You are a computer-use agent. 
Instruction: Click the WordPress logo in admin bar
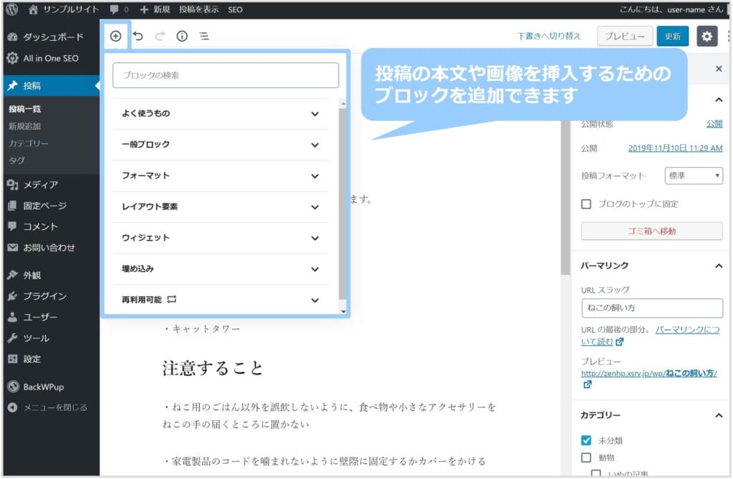(x=12, y=9)
